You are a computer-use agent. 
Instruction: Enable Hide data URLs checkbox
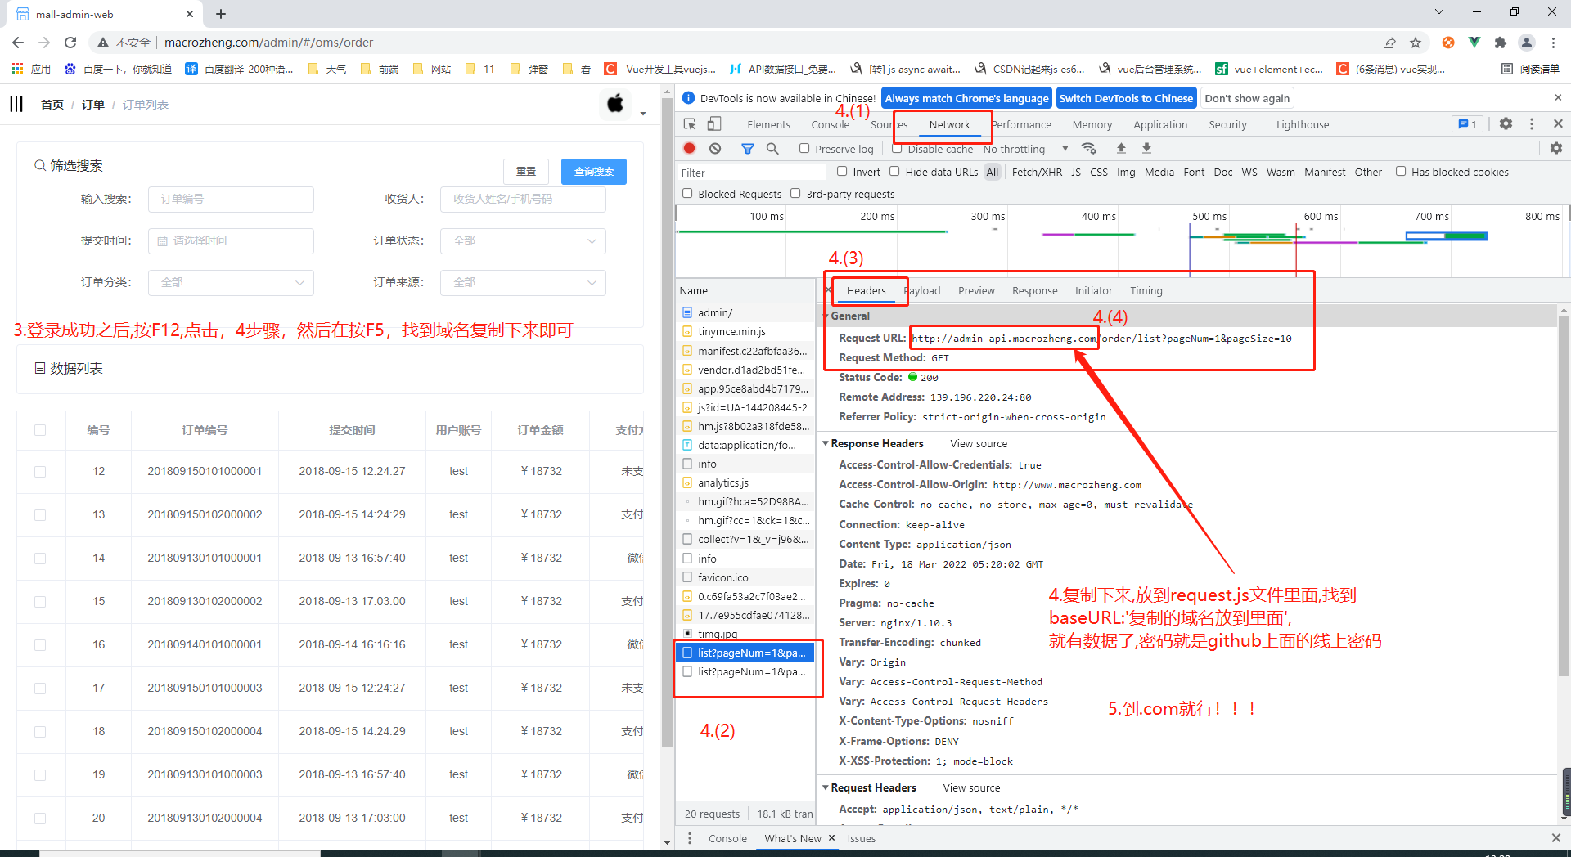click(894, 171)
